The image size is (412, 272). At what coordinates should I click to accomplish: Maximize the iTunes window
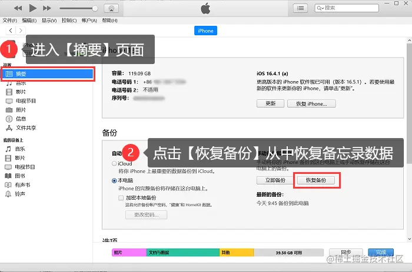396,4
